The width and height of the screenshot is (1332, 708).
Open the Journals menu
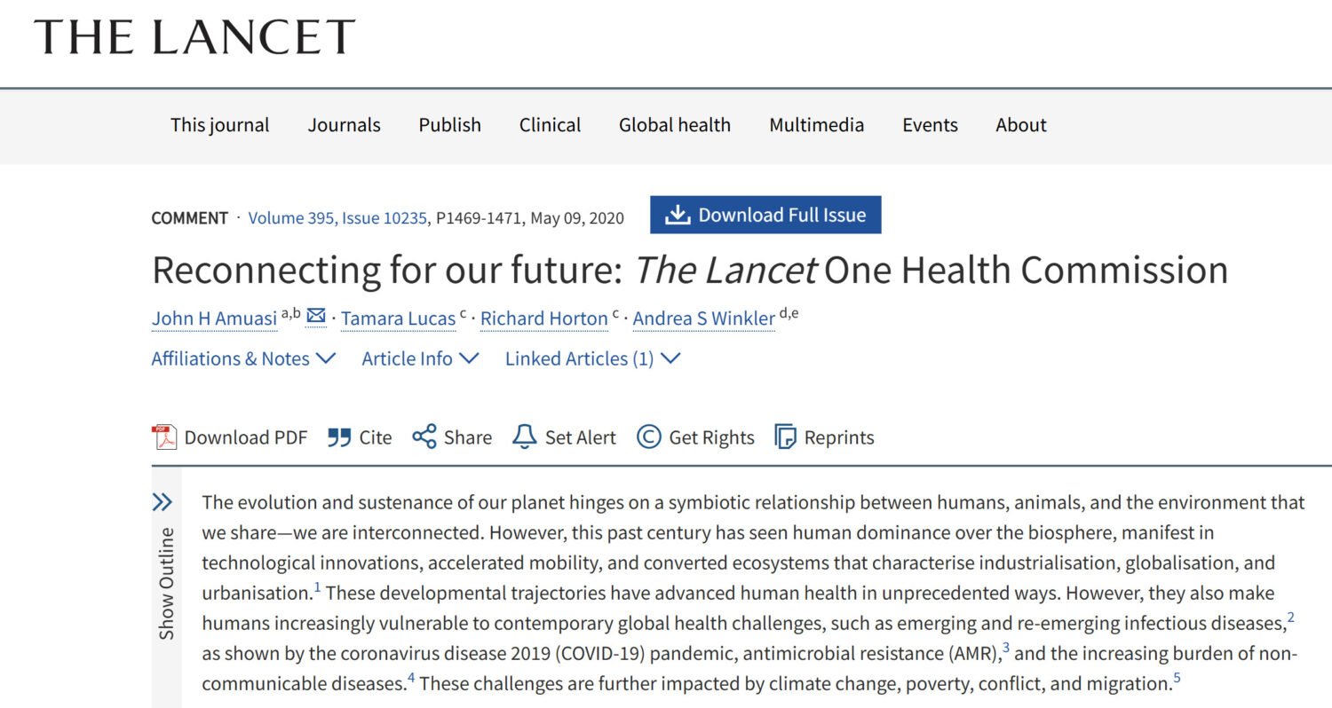344,125
